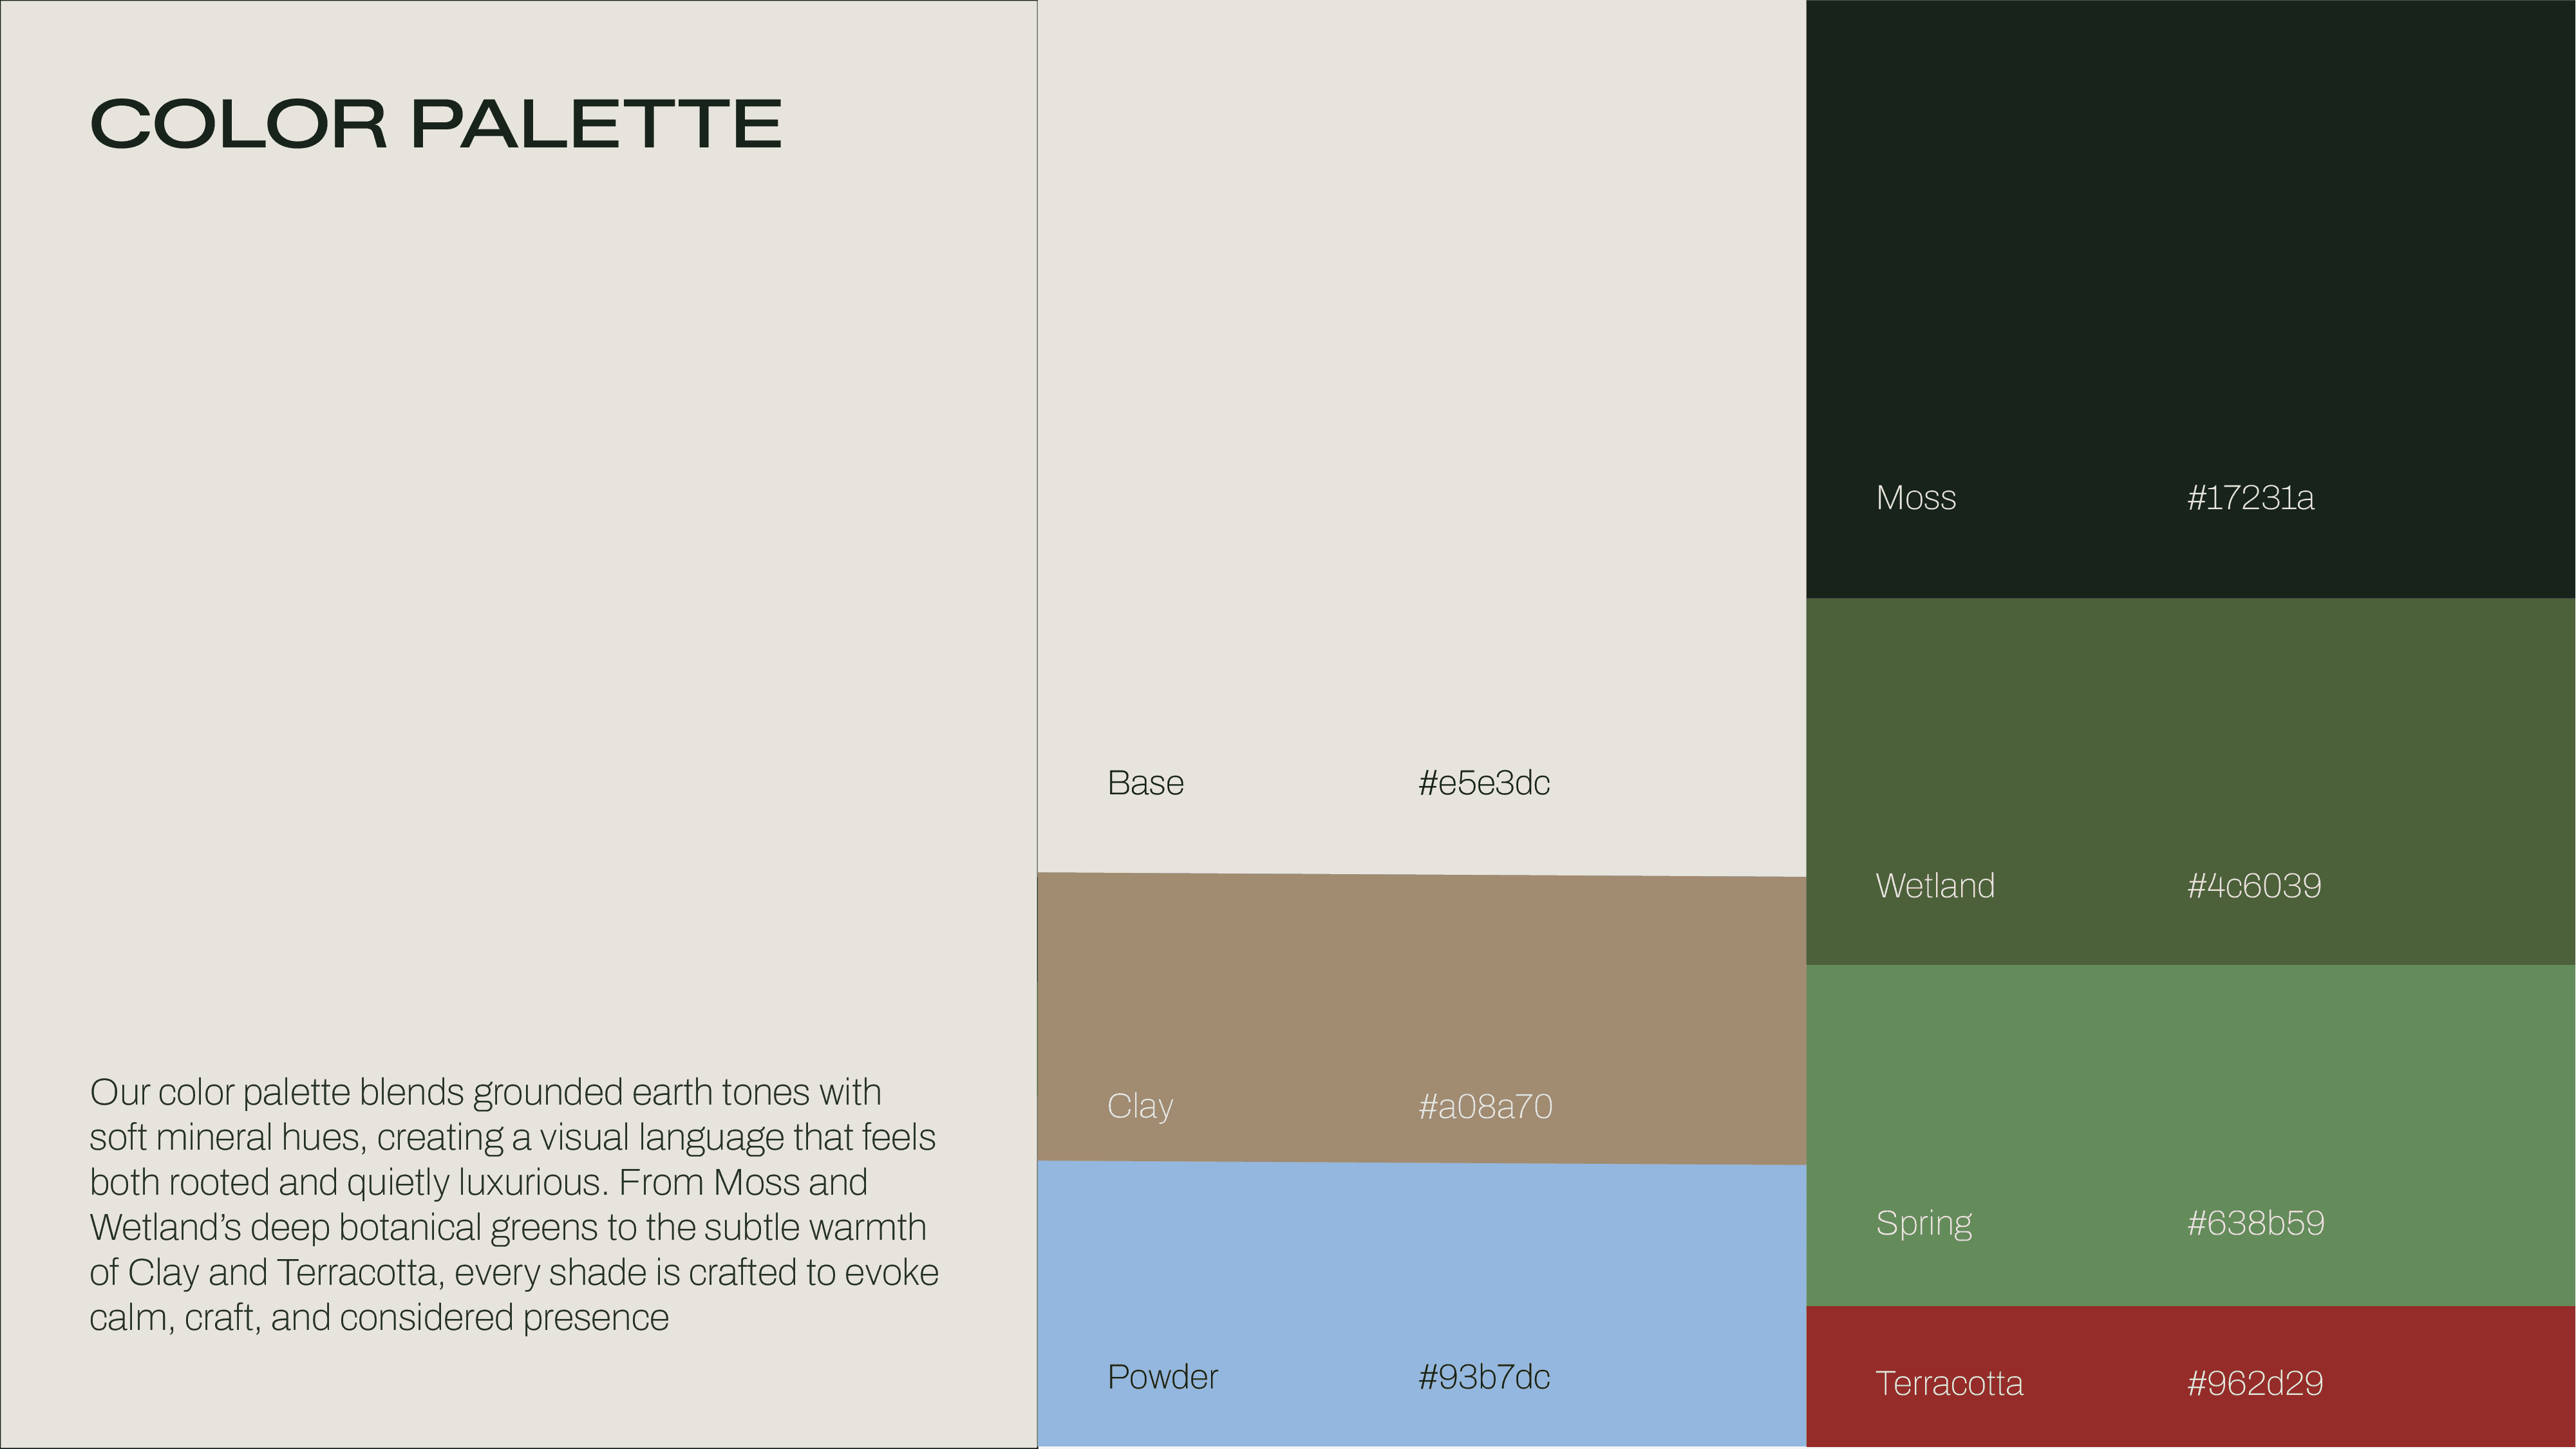Click the #e5e3dc hex code

click(x=1484, y=783)
